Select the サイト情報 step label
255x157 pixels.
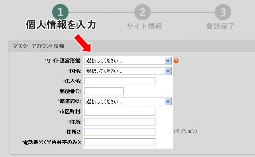(144, 26)
